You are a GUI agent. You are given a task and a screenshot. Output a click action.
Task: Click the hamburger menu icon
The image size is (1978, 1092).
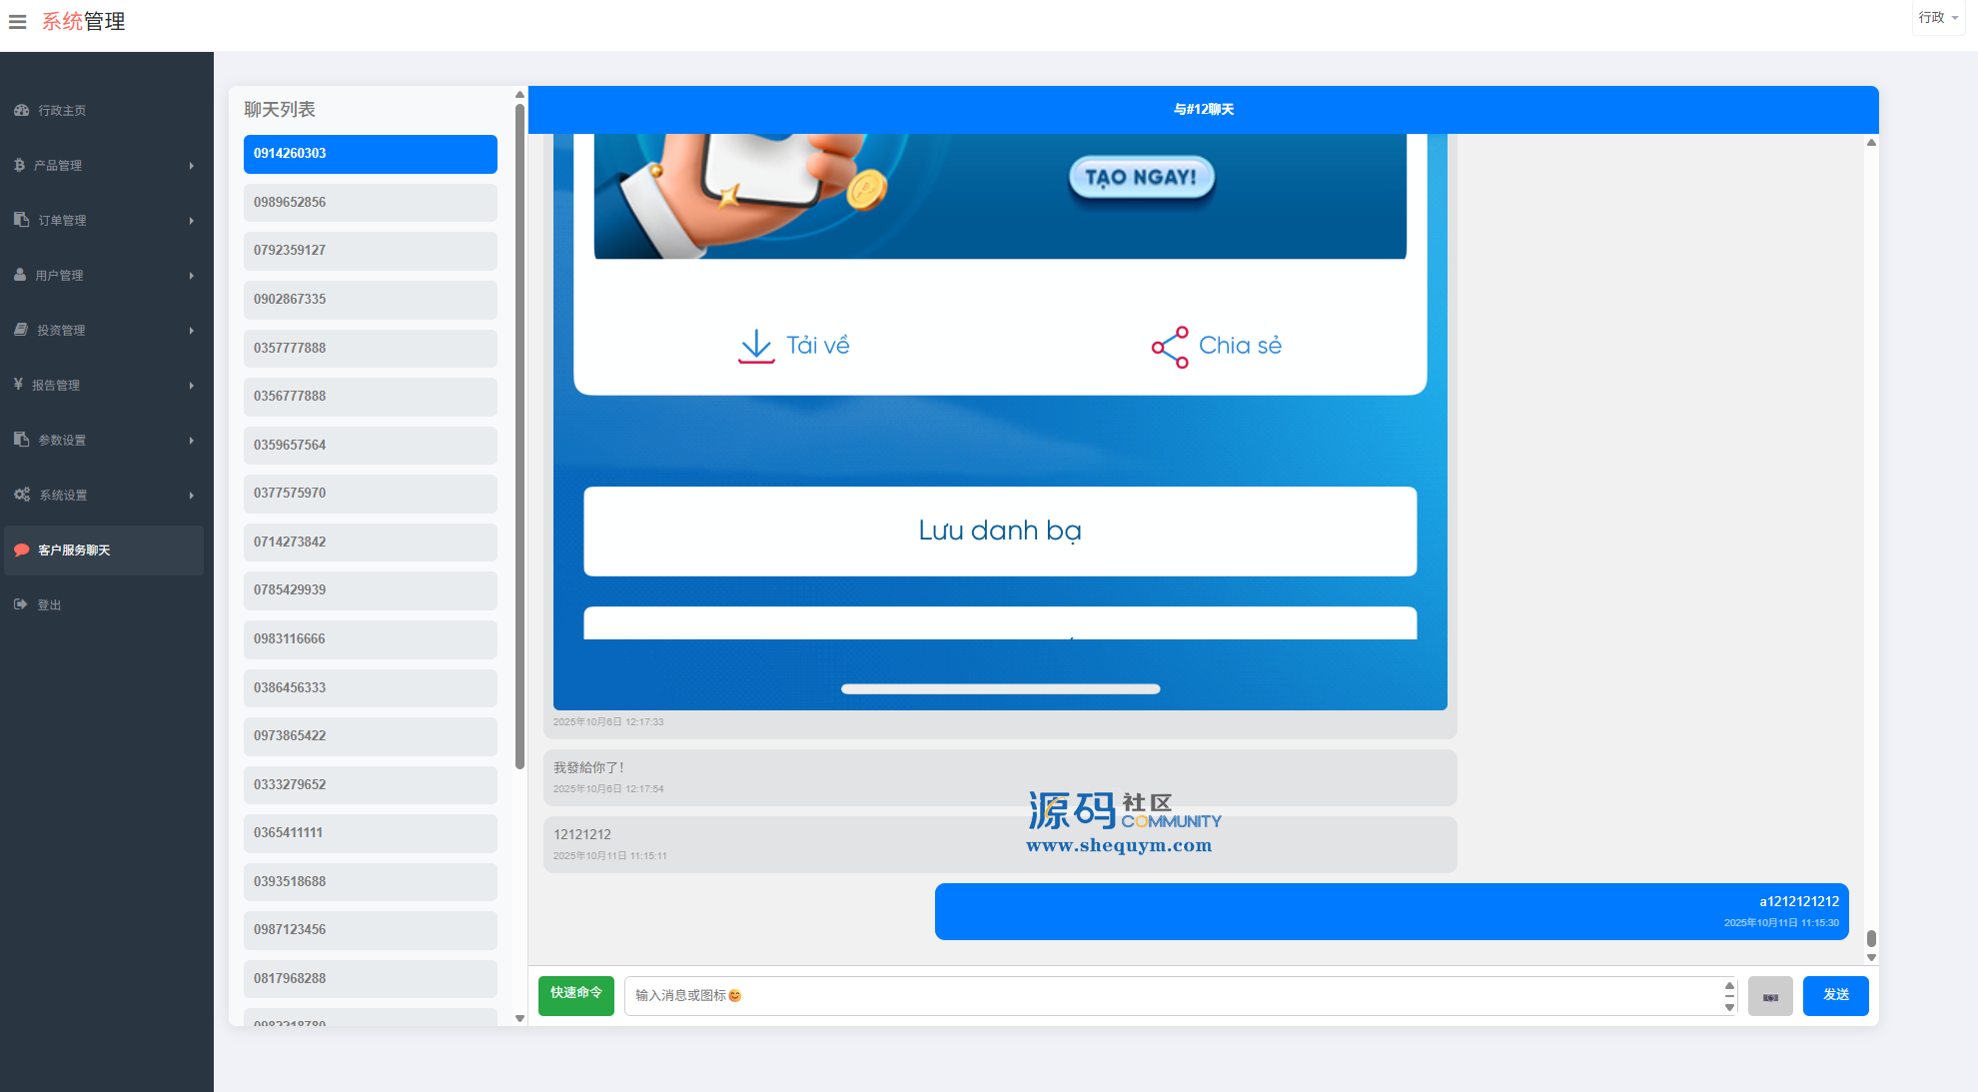(x=17, y=21)
